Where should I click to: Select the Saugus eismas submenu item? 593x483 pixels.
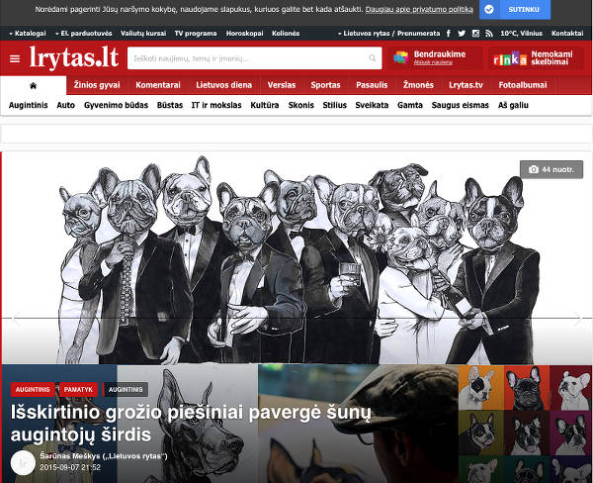pos(461,105)
